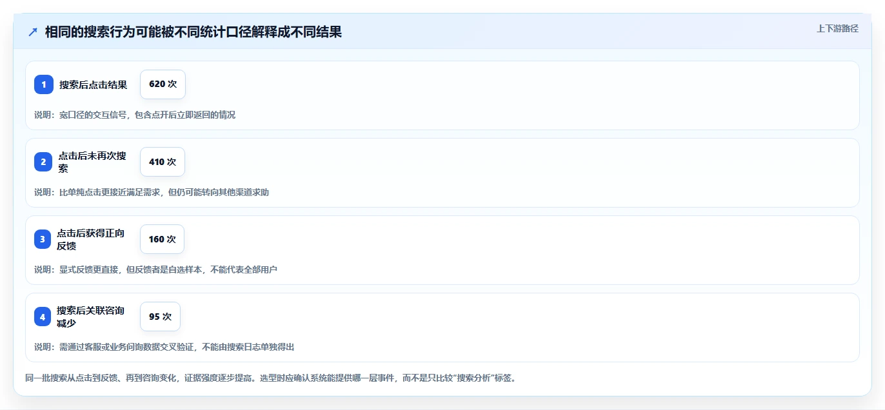Click the 搜索后关联咨询减少 label

click(x=90, y=317)
